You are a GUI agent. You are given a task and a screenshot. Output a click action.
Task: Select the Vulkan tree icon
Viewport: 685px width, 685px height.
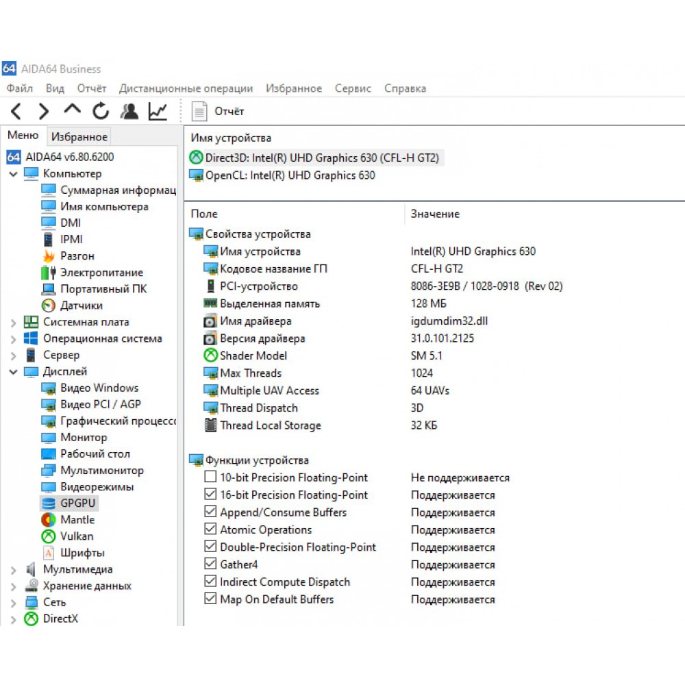pyautogui.click(x=49, y=536)
